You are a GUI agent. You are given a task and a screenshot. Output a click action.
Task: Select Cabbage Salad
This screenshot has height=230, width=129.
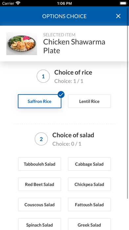point(89,164)
